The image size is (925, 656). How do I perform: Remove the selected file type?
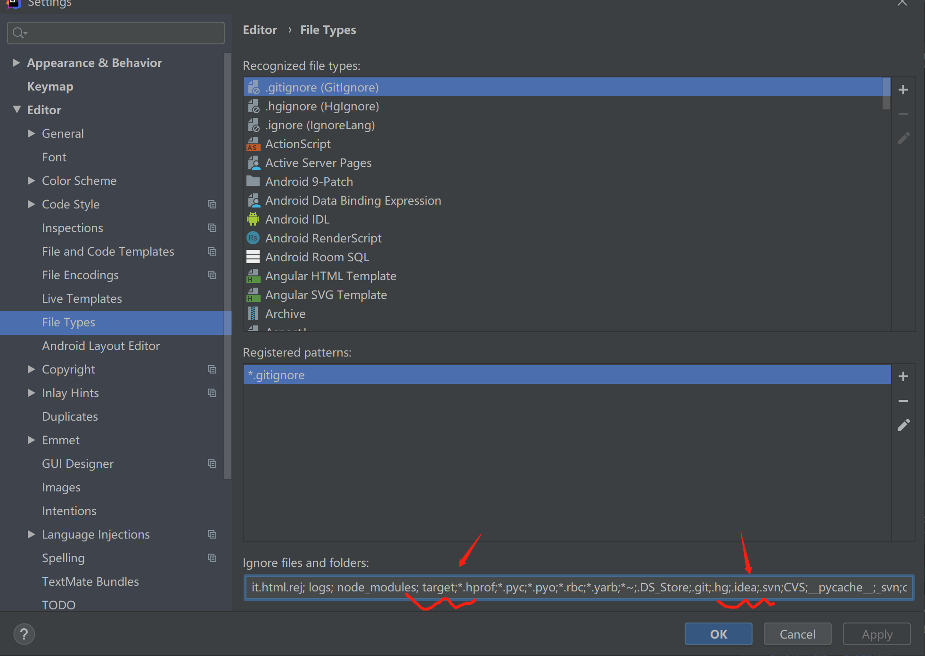[903, 114]
